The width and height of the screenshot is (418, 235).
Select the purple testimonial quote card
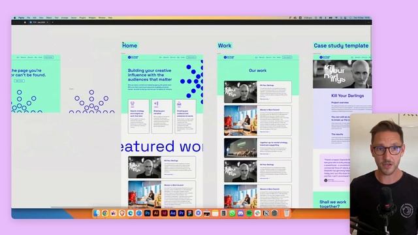pyautogui.click(x=335, y=170)
